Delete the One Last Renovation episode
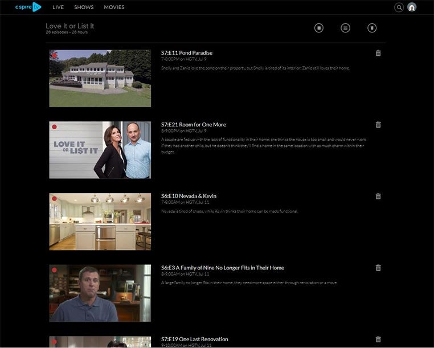Screen dimensions: 434x348 click(378, 339)
